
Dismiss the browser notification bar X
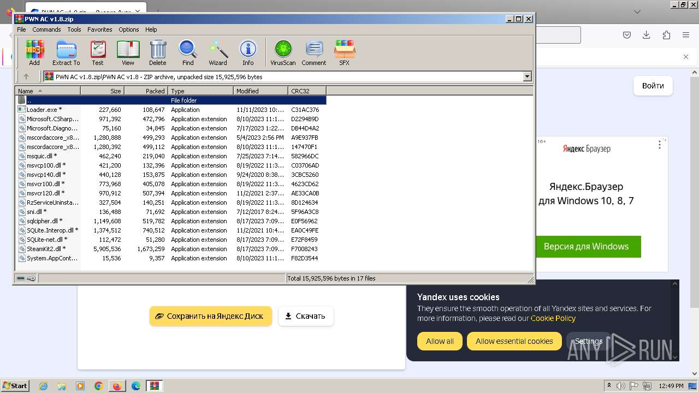tap(686, 57)
